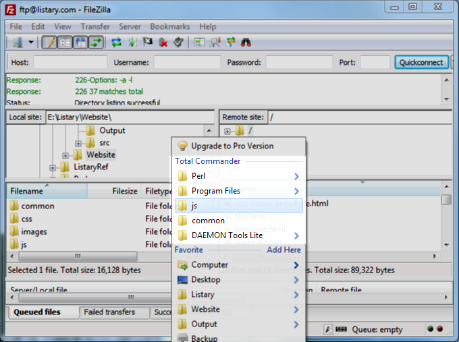Click the Local site path field

pyautogui.click(x=130, y=117)
